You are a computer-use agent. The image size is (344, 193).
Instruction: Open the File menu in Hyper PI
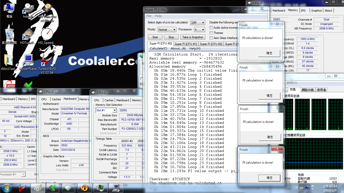pyautogui.click(x=149, y=16)
